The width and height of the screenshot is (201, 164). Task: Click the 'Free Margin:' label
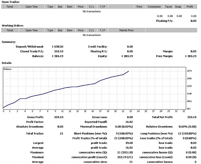pyautogui.click(x=165, y=56)
